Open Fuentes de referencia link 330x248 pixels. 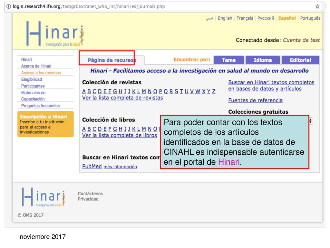(255, 100)
